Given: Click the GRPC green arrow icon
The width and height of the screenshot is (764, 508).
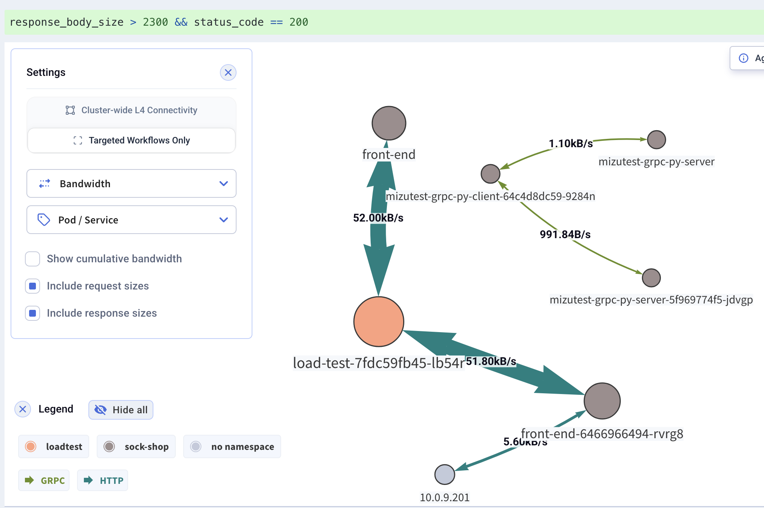Looking at the screenshot, I should coord(30,480).
